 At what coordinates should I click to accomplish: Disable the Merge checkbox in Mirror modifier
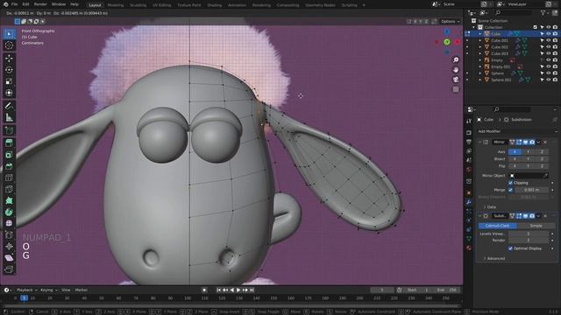[x=510, y=190]
